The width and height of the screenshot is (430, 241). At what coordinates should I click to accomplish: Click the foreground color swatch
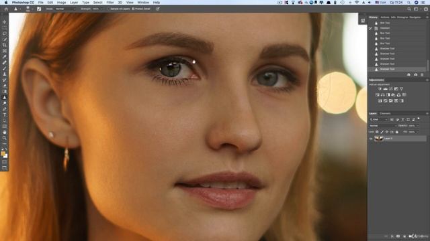(3, 154)
